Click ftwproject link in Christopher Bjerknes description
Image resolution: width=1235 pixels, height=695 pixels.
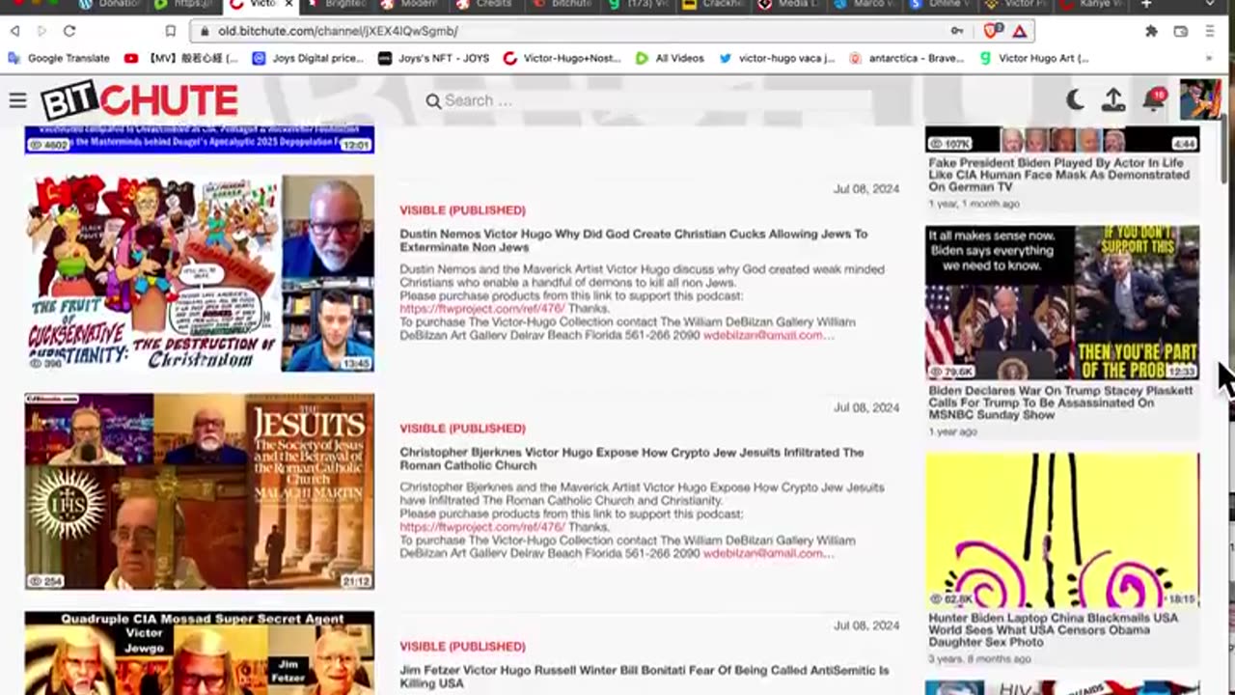(481, 527)
